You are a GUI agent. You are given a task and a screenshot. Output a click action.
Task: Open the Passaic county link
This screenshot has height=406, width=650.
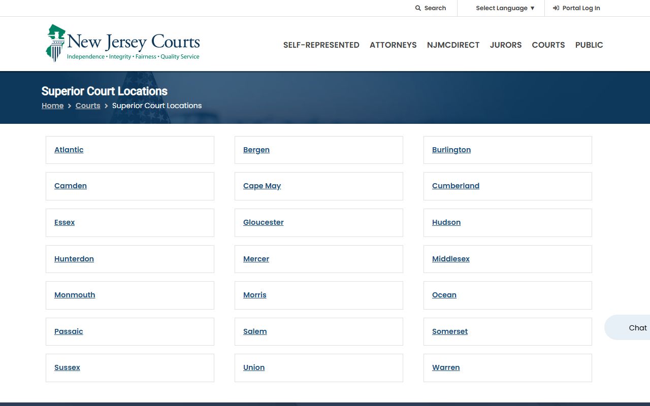pos(69,331)
